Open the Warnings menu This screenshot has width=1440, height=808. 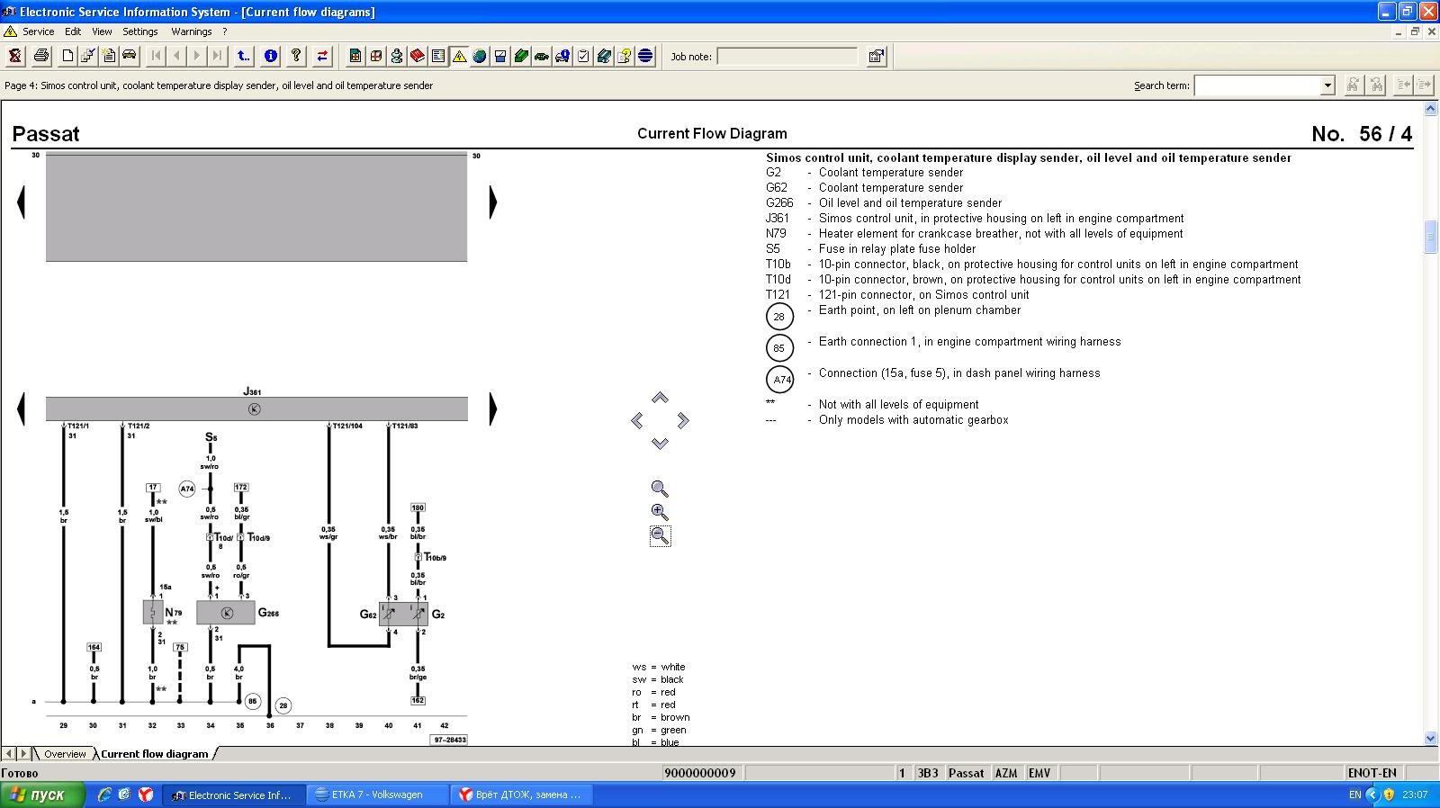click(x=191, y=31)
